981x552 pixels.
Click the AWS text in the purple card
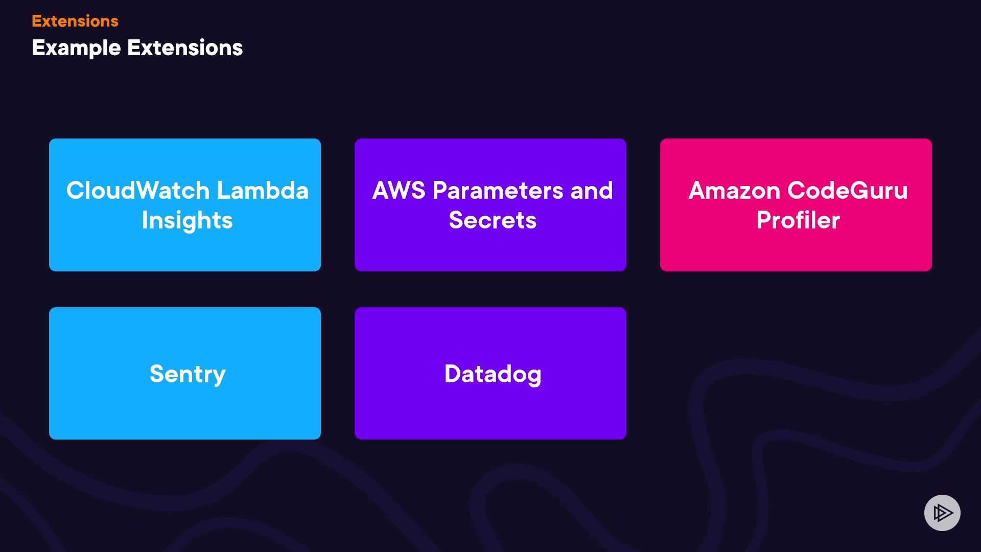tap(399, 191)
